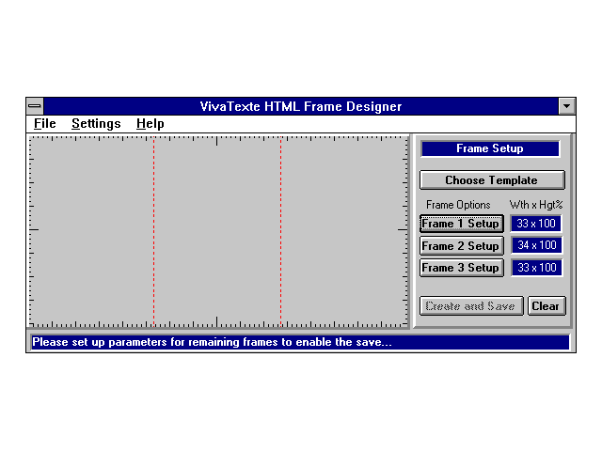Select the rightmost frame in the canvas
602x451 pixels.
click(x=343, y=230)
